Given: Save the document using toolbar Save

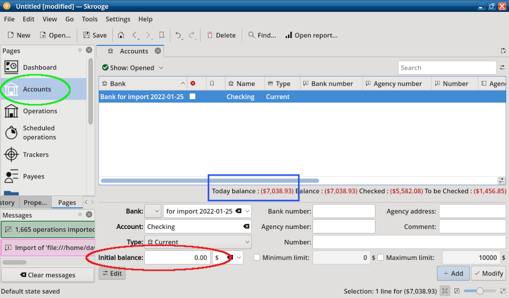Looking at the screenshot, I should [x=95, y=35].
